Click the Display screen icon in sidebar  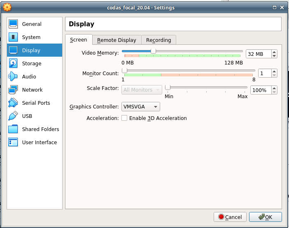pos(13,50)
